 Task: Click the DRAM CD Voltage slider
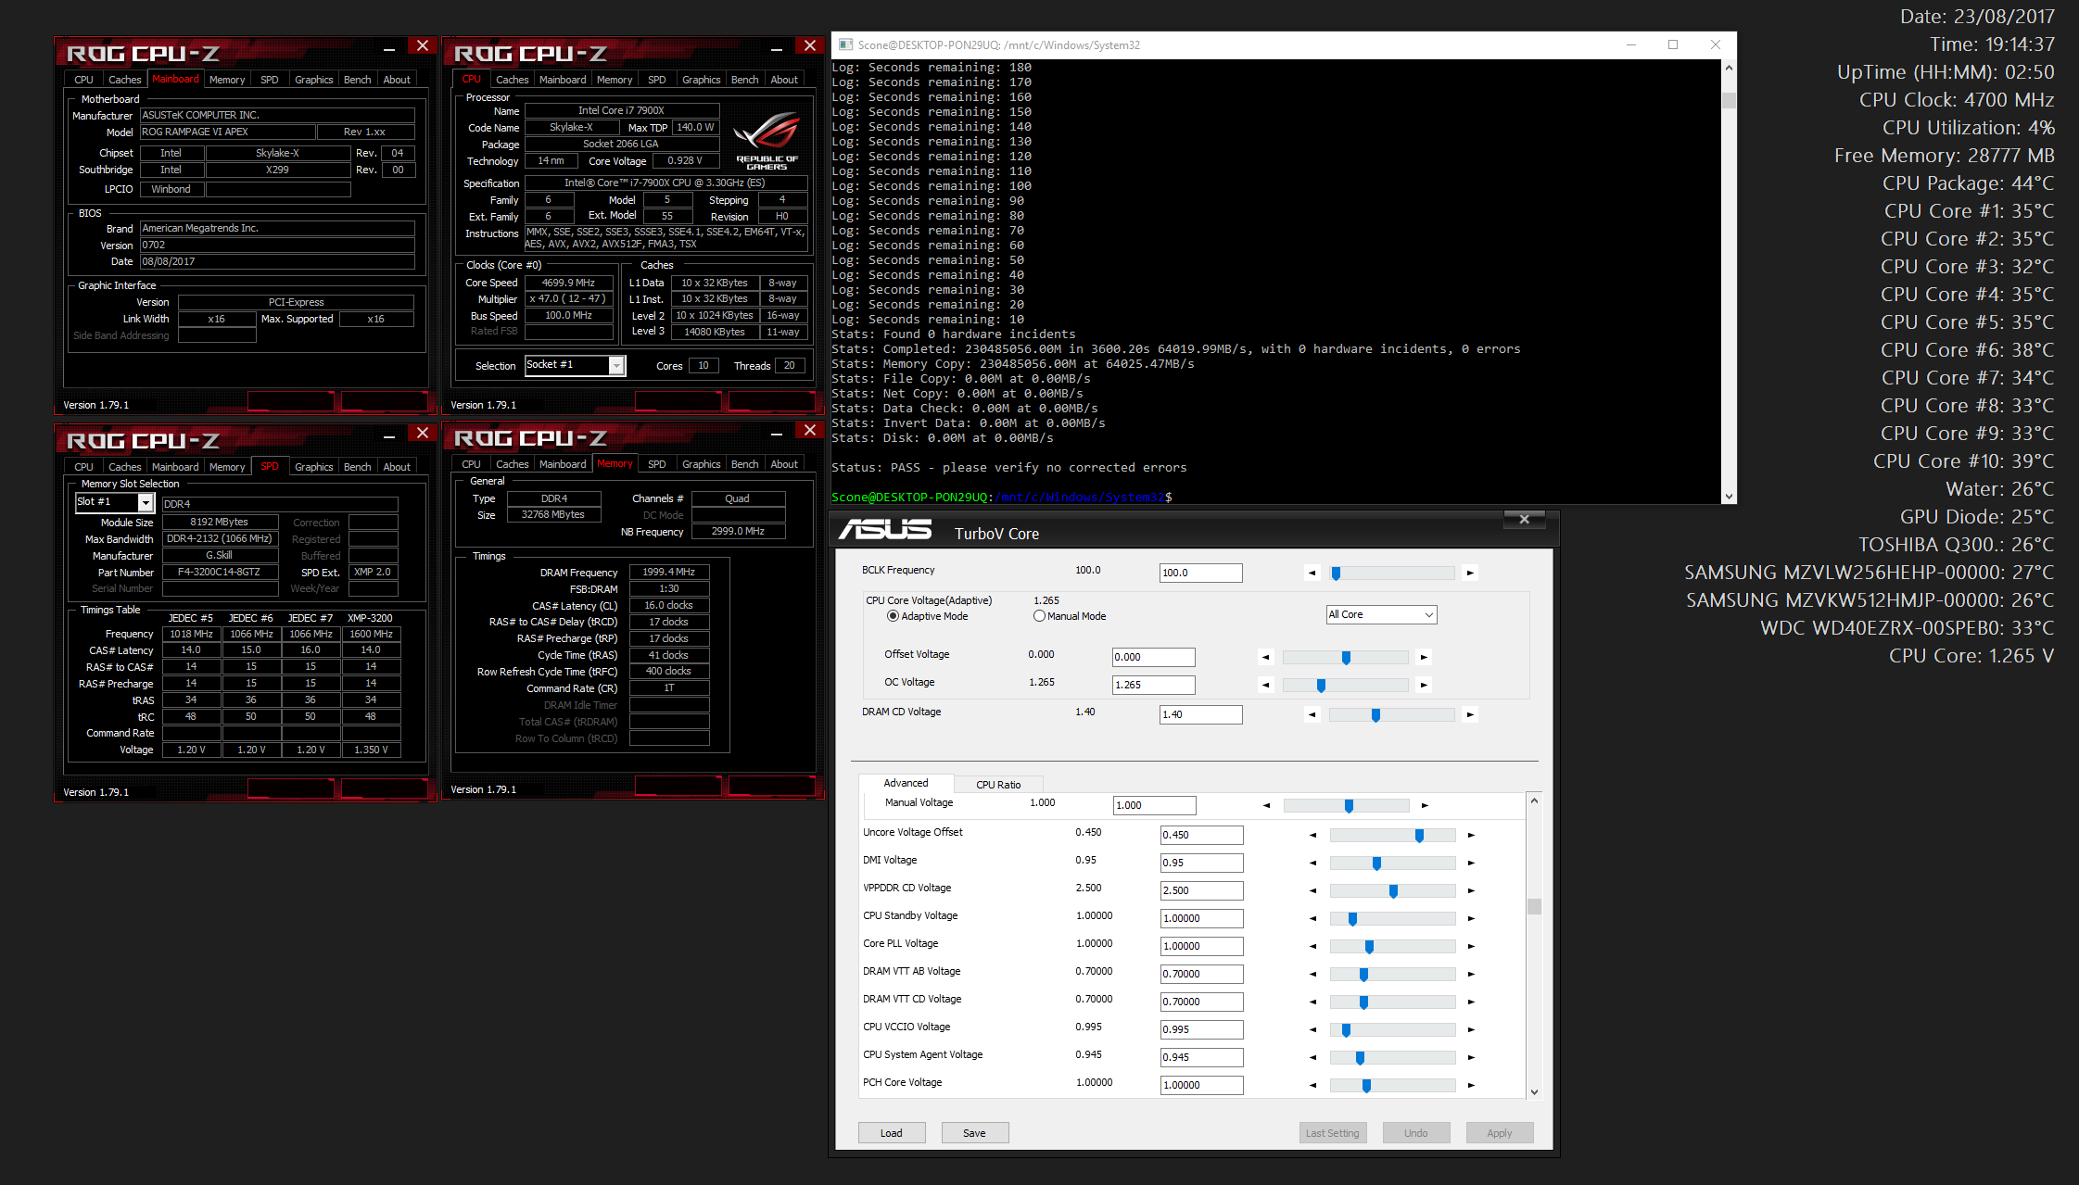click(x=1391, y=714)
